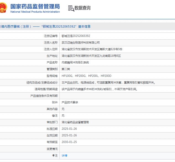
Task: Click the 数据查询 heading text
Action: pyautogui.click(x=82, y=8)
